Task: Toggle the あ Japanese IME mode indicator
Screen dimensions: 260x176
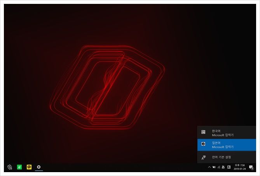Action: pos(223,167)
